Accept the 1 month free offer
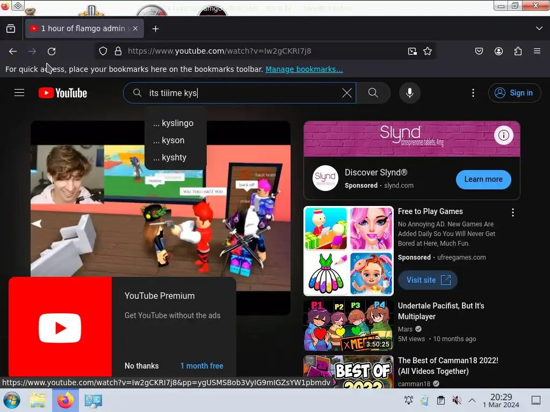This screenshot has width=550, height=412. (202, 366)
